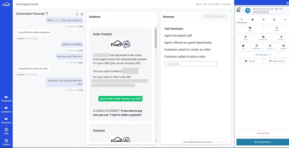Click message 'I would like to make a payment'
Screen dimensions: 289x148
[x=34, y=32]
